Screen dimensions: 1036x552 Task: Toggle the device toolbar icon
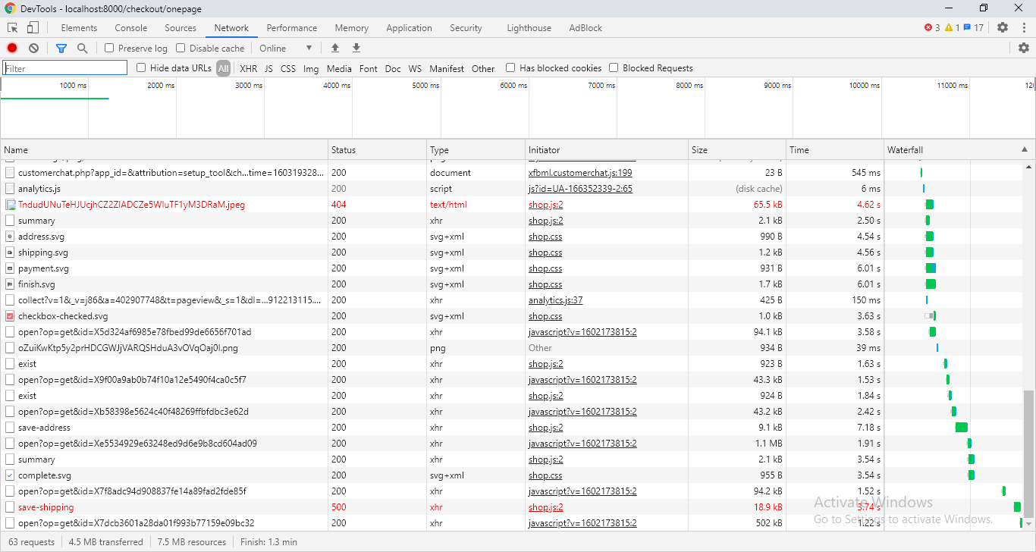[33, 28]
